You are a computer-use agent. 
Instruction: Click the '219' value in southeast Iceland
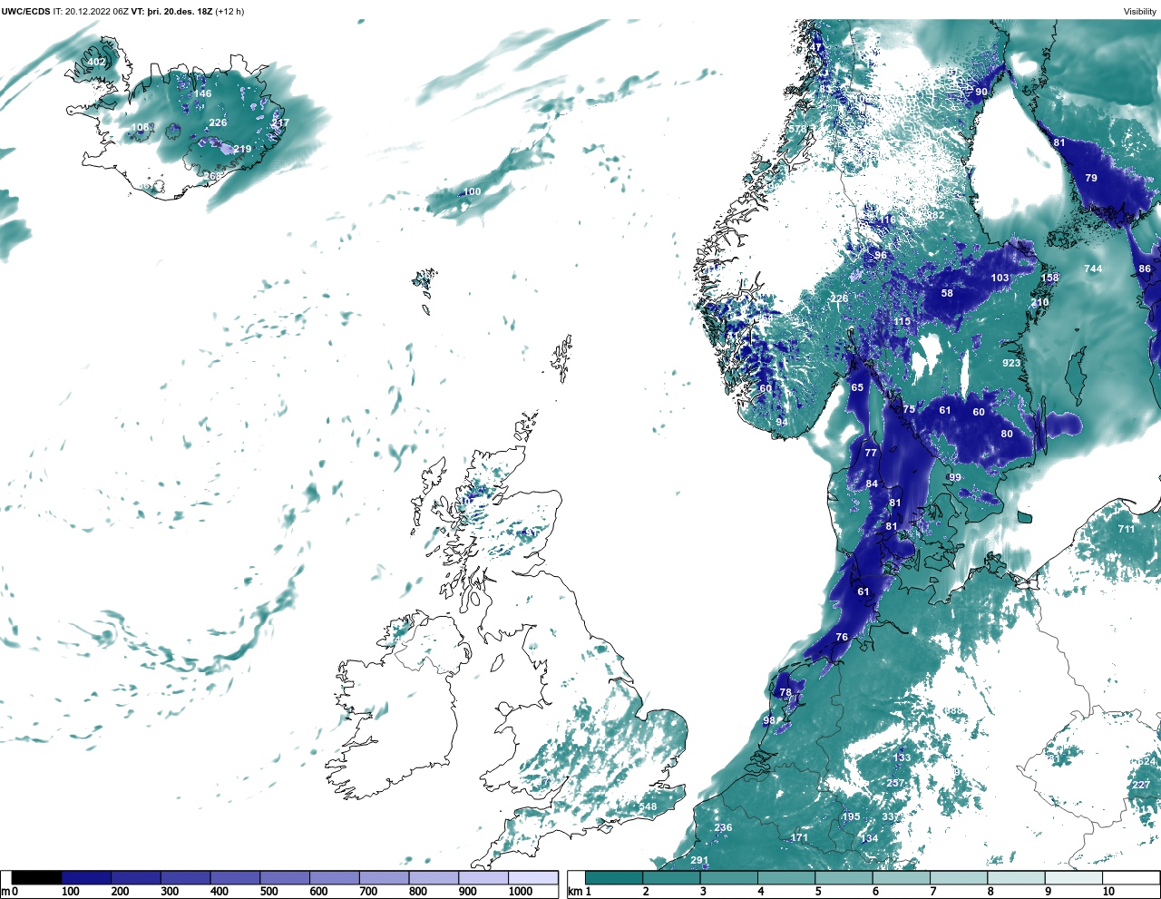(x=242, y=150)
